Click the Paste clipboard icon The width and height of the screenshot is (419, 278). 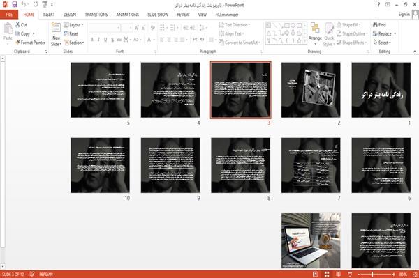(8, 29)
